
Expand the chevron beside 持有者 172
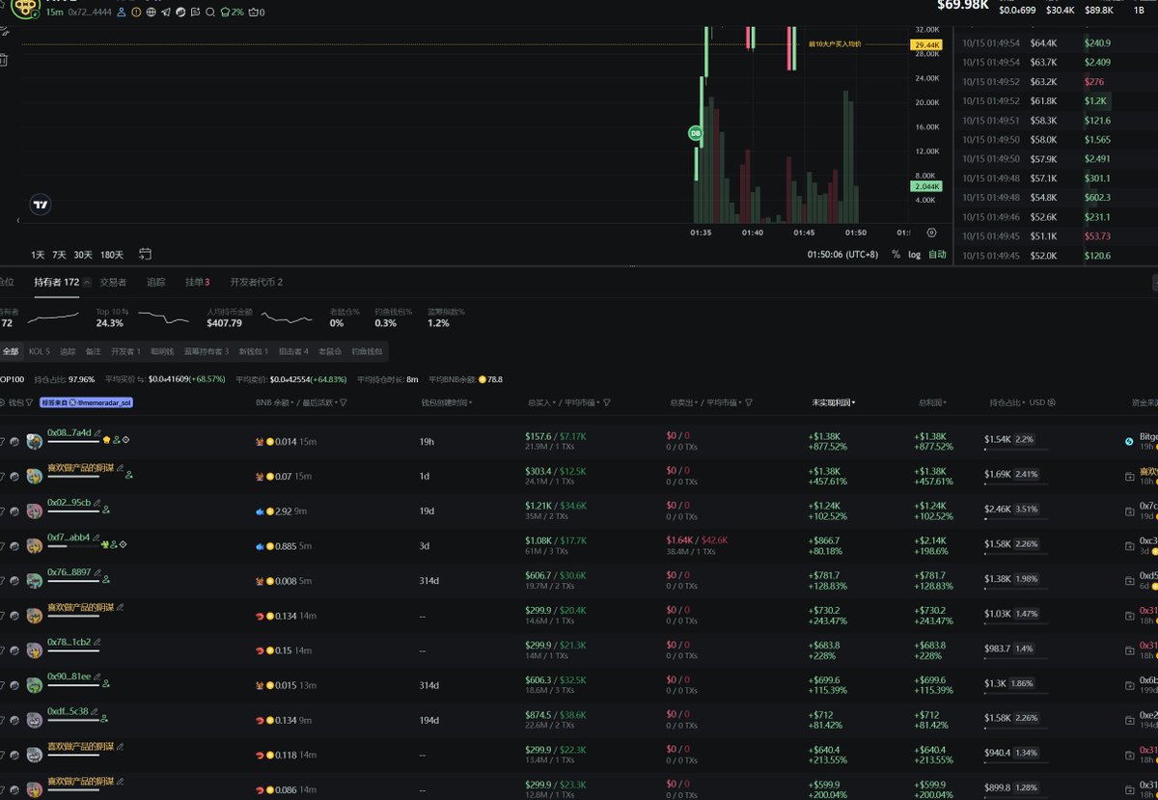point(87,283)
